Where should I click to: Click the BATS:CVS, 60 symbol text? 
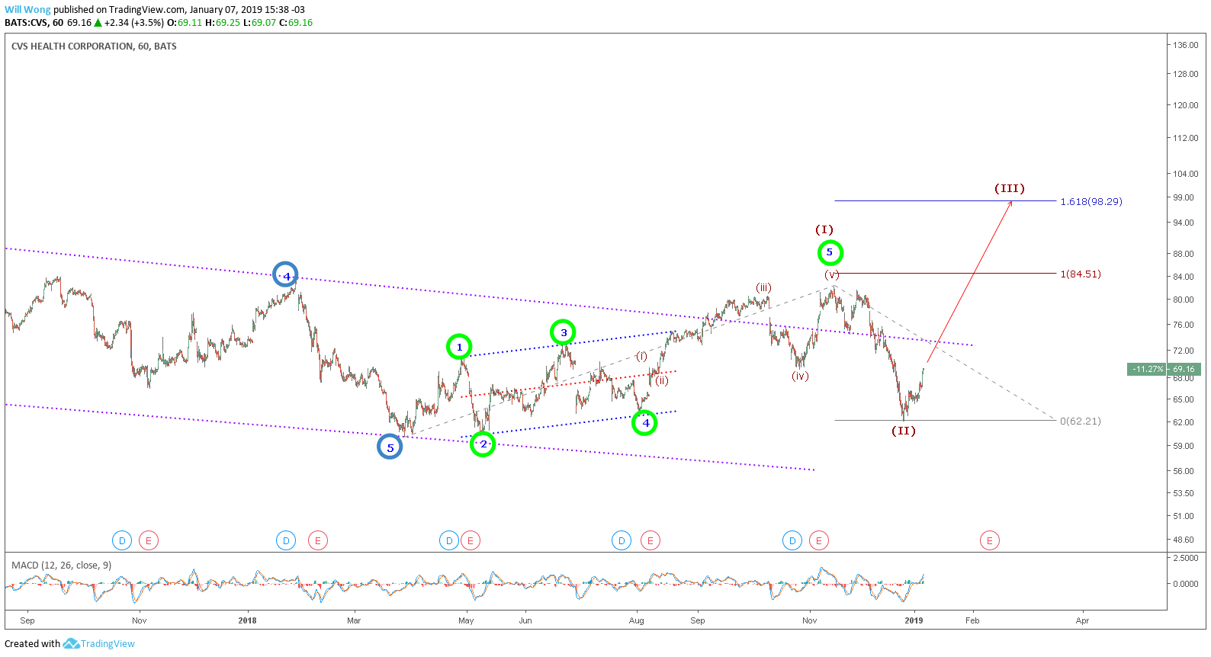coord(34,23)
